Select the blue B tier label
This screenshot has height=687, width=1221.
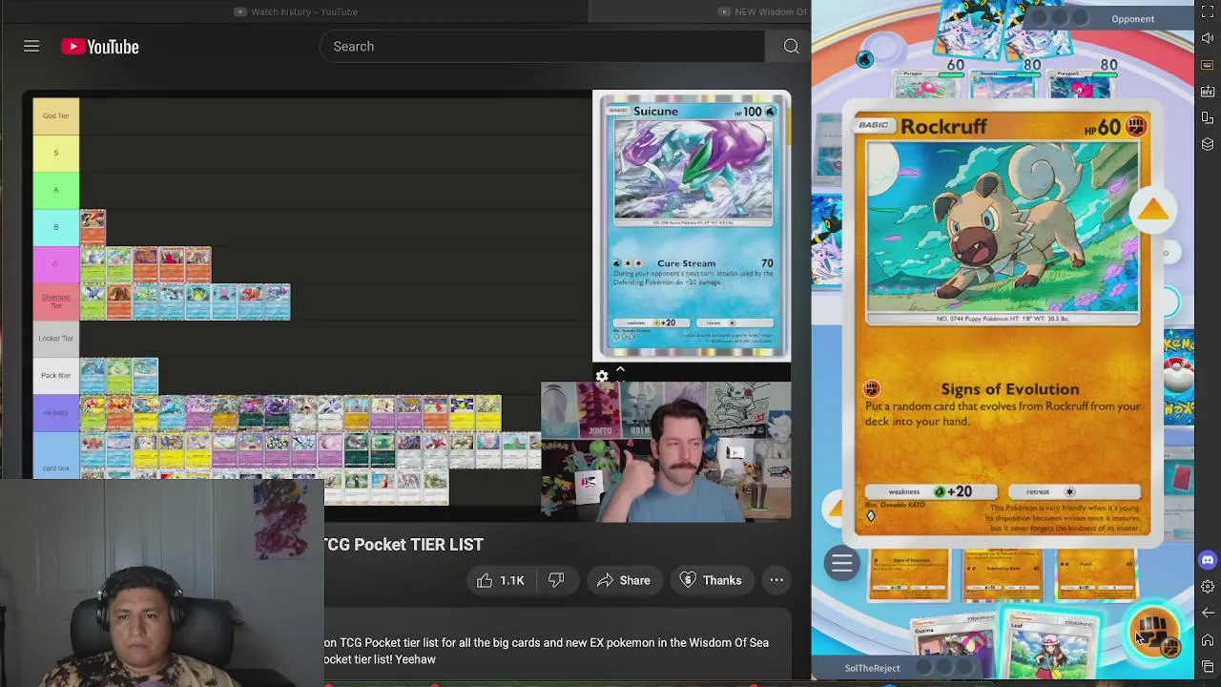55,227
